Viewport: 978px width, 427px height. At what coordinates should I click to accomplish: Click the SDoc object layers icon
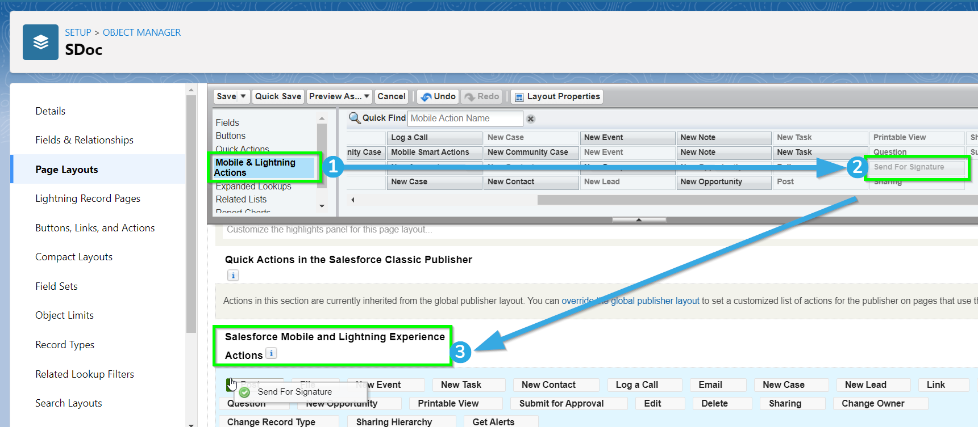[40, 42]
